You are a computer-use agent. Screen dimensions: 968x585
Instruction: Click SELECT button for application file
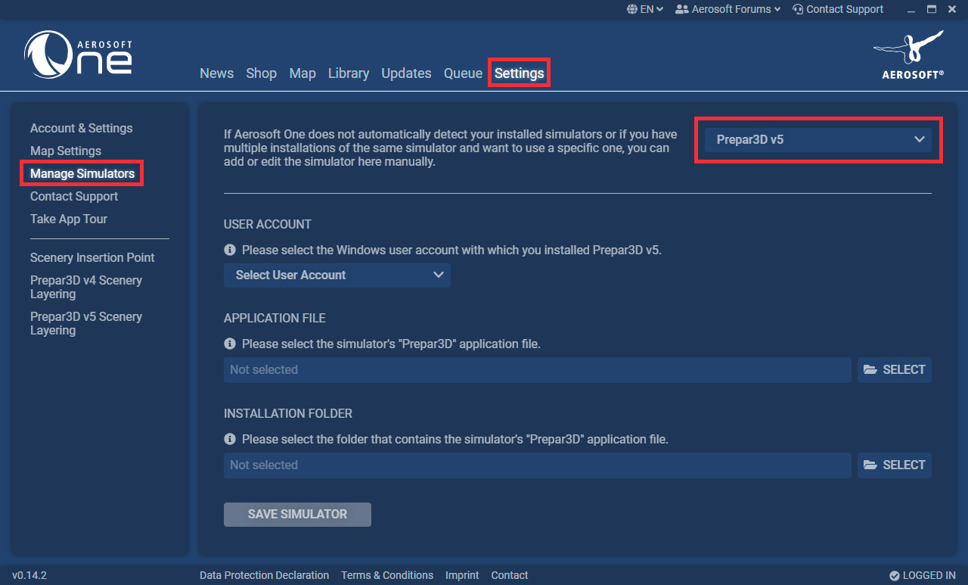pyautogui.click(x=894, y=369)
